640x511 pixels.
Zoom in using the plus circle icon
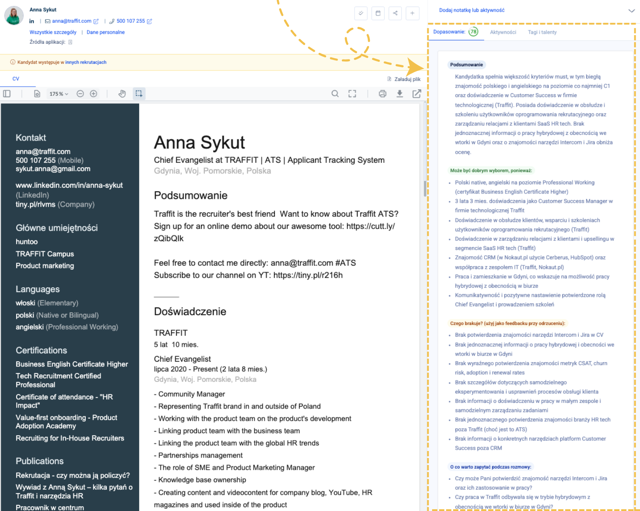pos(94,94)
